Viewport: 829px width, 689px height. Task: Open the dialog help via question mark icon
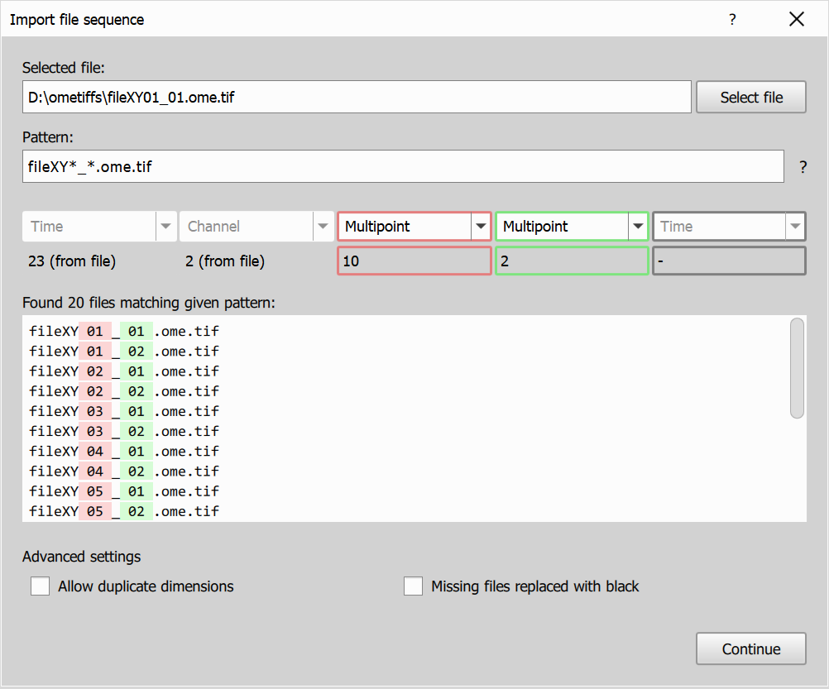(732, 19)
